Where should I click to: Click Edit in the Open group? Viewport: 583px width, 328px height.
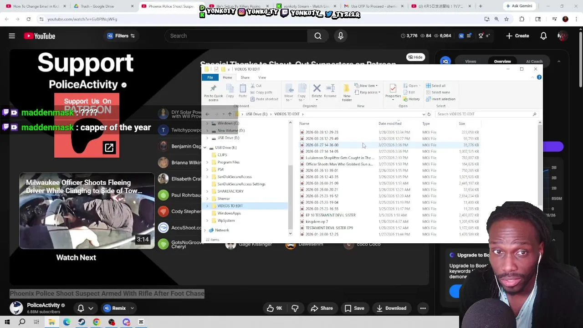coord(409,92)
